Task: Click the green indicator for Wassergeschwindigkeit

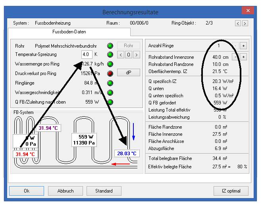Action: click(110, 92)
